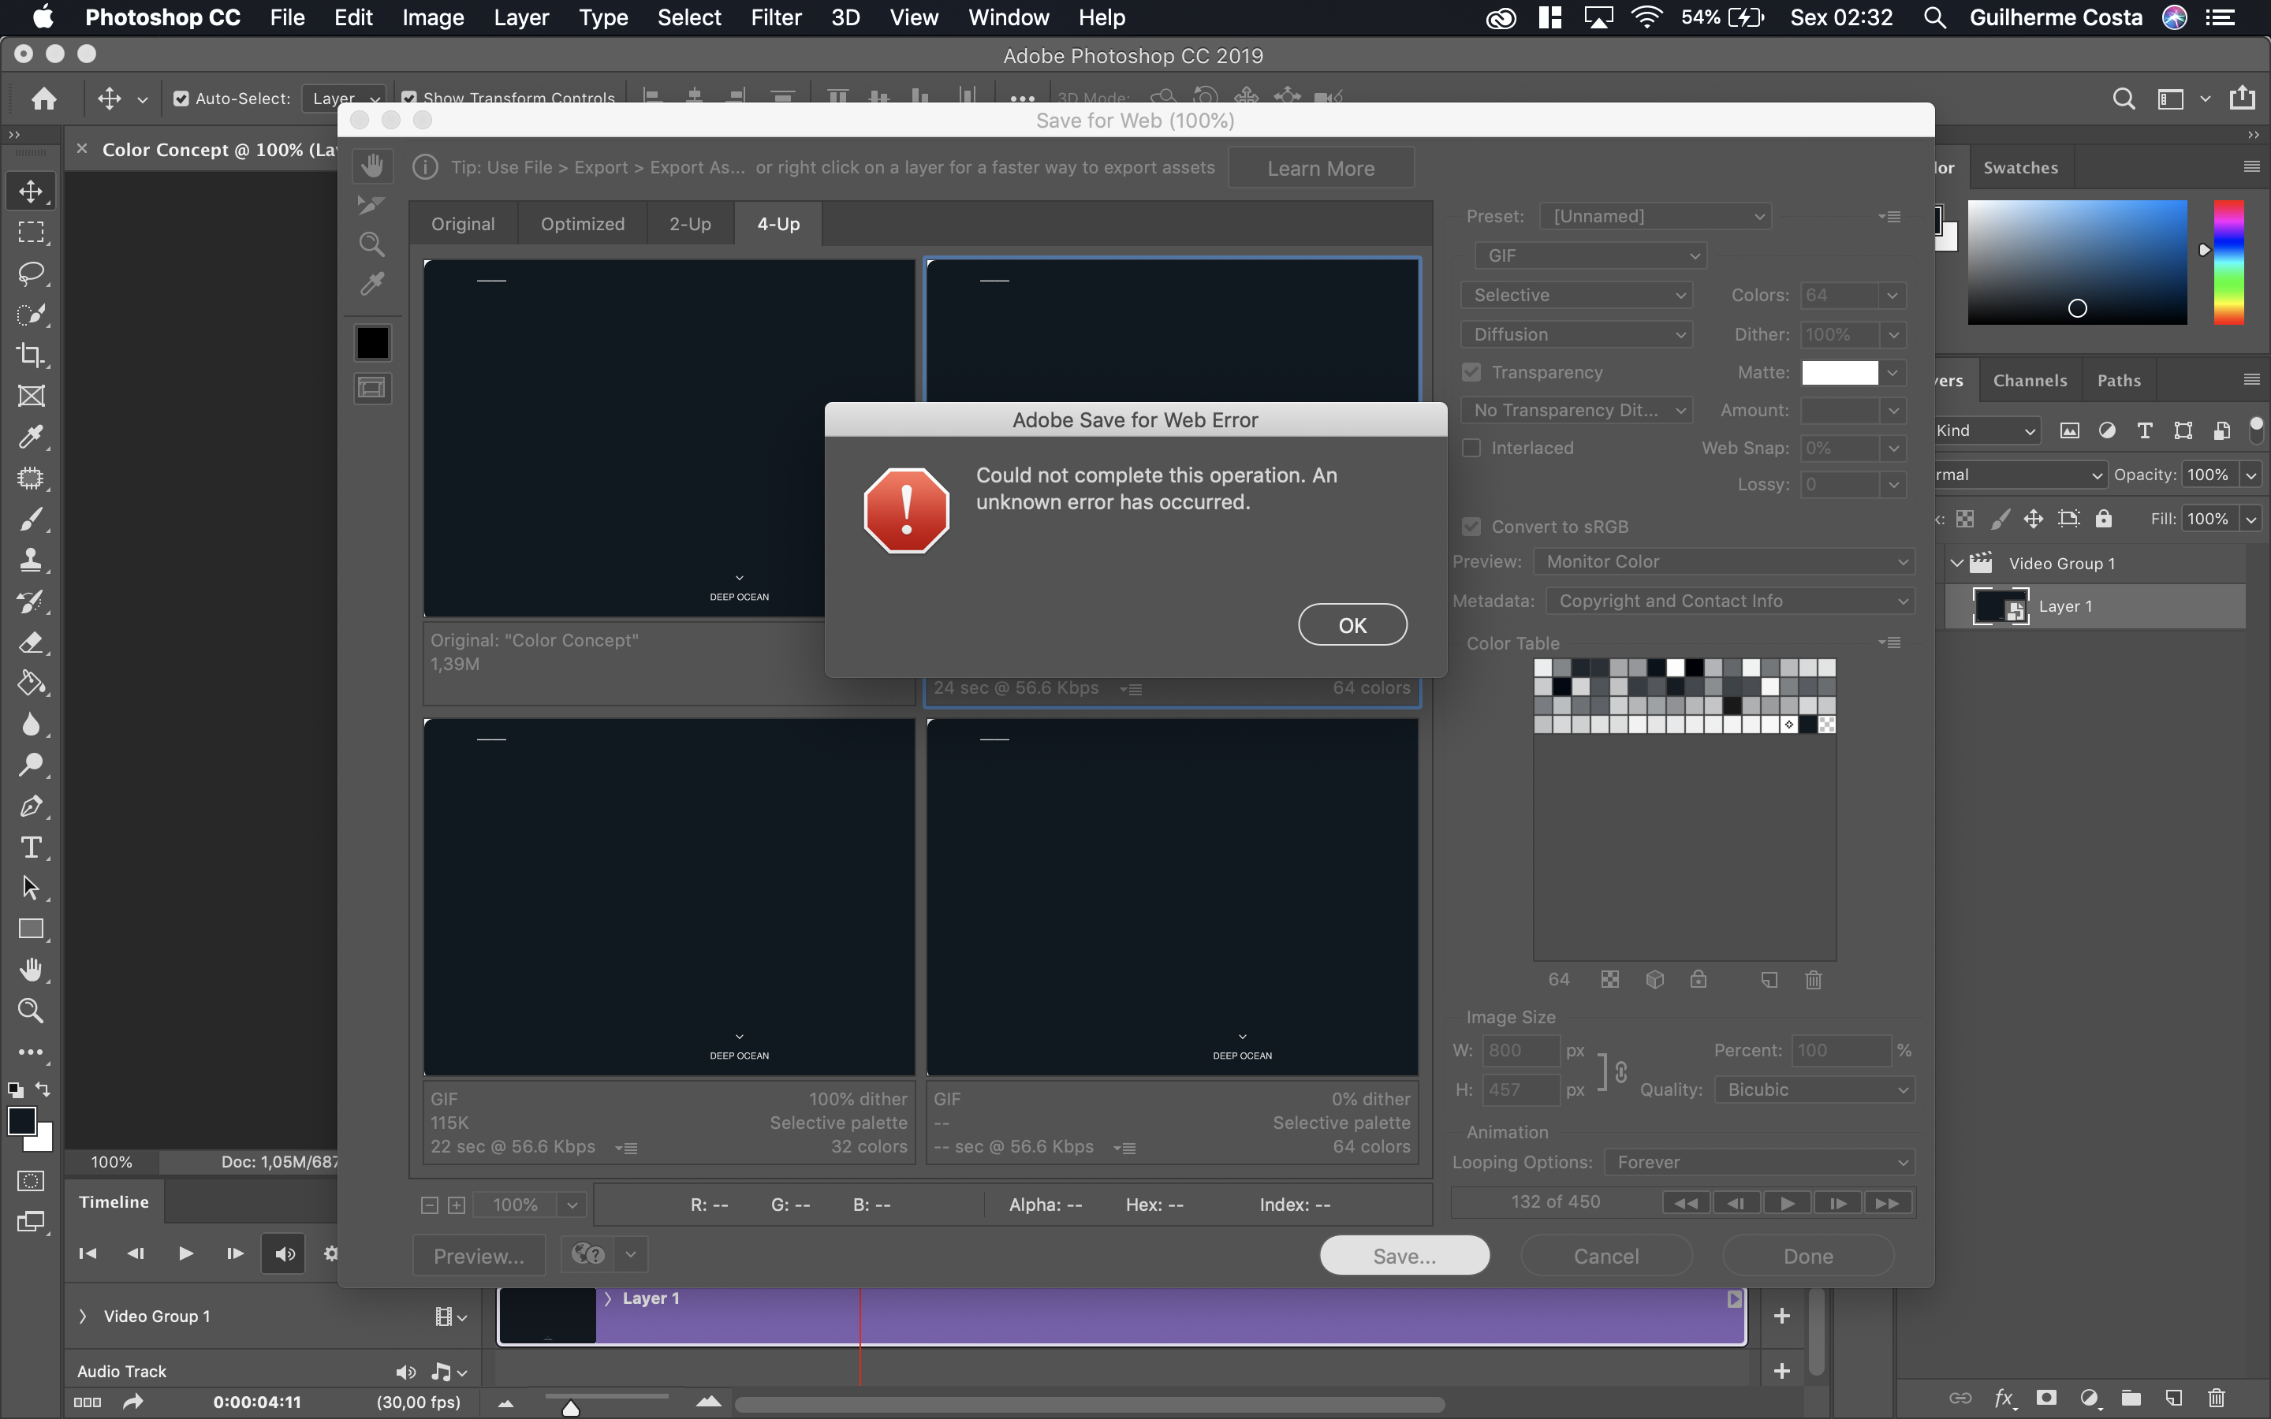Image resolution: width=2271 pixels, height=1419 pixels.
Task: Select the Brush tool
Action: pos(31,519)
